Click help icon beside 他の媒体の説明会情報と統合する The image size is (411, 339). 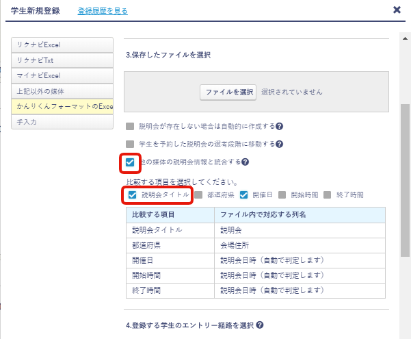246,162
